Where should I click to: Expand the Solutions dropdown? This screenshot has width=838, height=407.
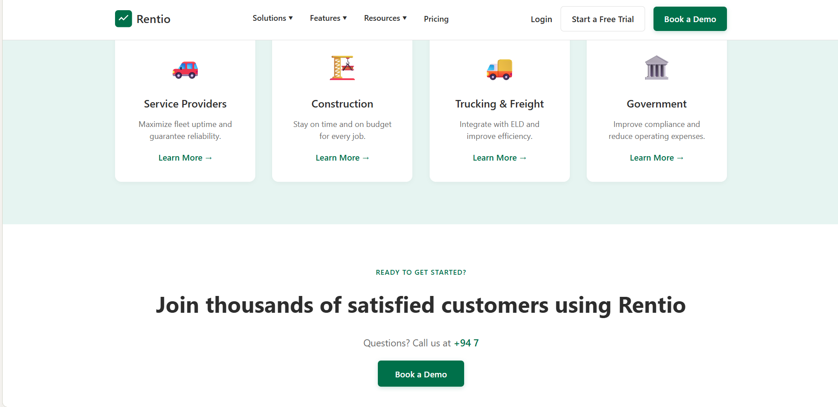[x=272, y=18]
